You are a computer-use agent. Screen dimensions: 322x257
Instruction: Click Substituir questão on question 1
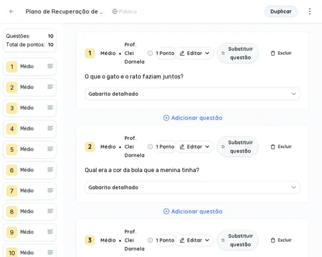click(237, 53)
